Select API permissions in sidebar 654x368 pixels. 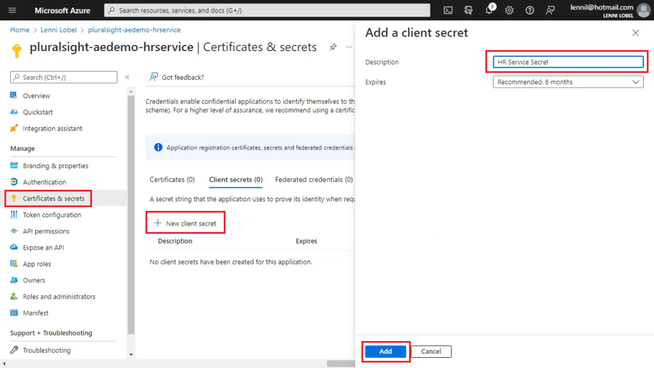(46, 231)
